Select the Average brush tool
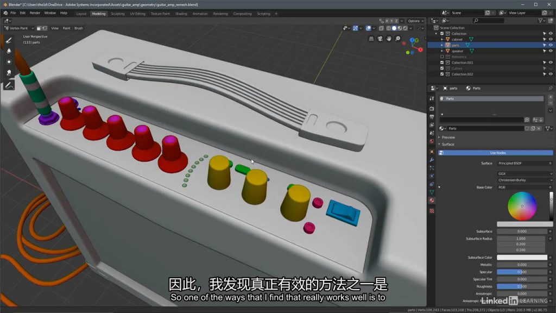This screenshot has width=556, height=313. point(9,61)
